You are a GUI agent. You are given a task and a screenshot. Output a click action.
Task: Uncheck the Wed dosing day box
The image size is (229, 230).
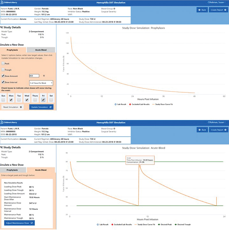point(27,100)
